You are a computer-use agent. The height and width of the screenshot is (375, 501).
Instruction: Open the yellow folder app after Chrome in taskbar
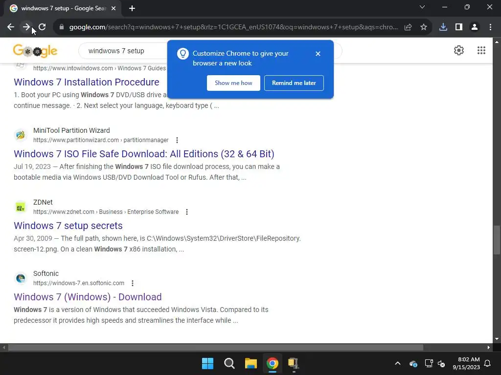(294, 363)
